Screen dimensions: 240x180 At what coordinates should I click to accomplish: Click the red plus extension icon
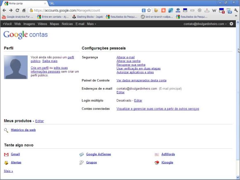(x=163, y=10)
